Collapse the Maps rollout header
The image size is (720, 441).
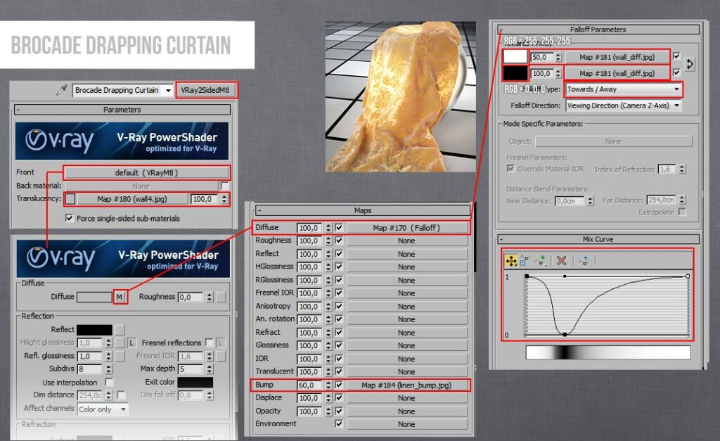coord(362,210)
